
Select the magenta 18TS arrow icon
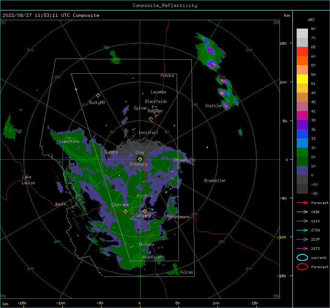302,249
